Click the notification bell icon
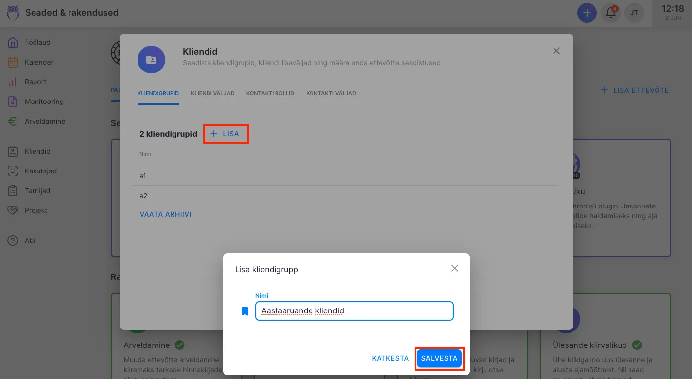Screen dimensions: 692x379 [611, 13]
